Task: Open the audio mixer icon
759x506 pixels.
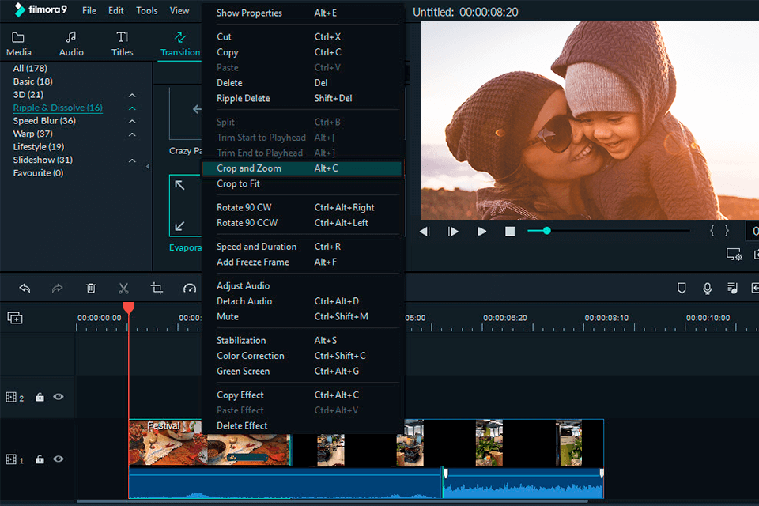Action: point(732,288)
